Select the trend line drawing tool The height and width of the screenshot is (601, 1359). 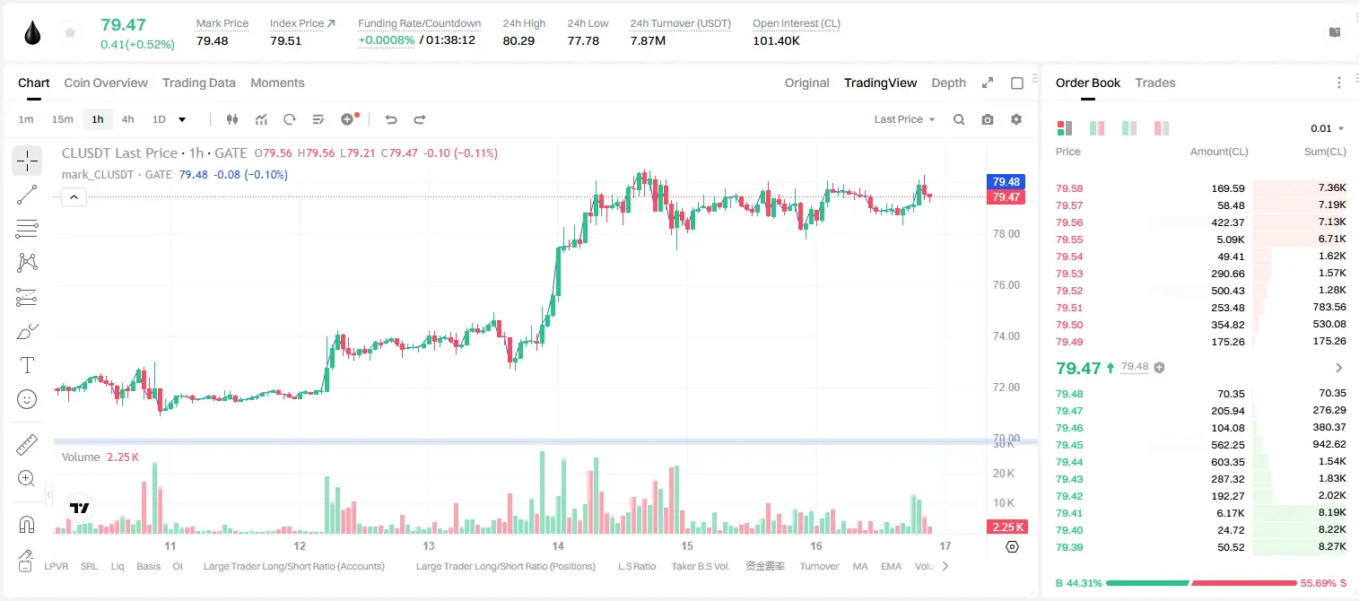[x=27, y=195]
